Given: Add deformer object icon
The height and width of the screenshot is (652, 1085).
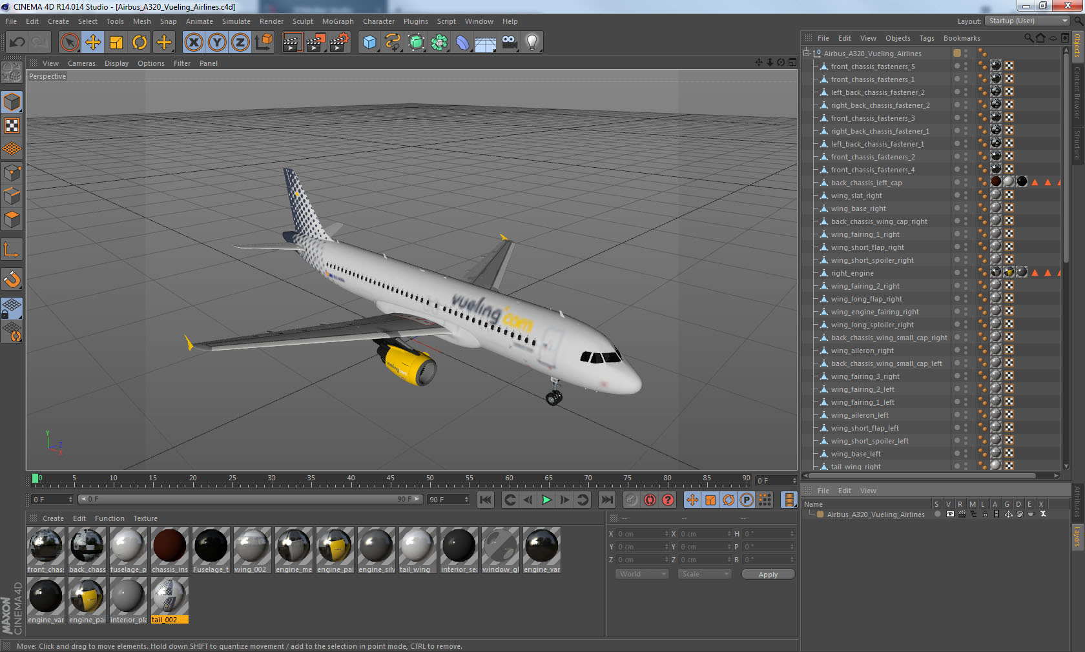Looking at the screenshot, I should (x=462, y=43).
